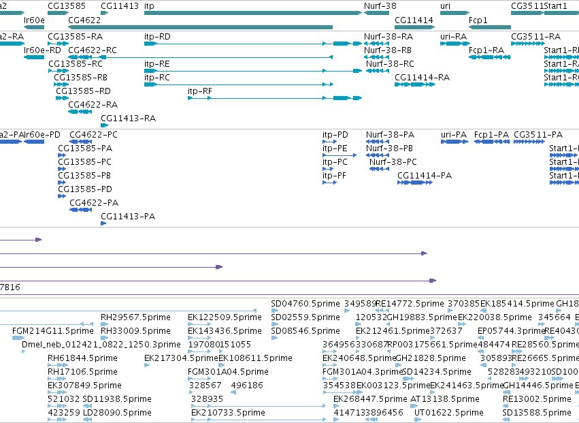Select the CG3511-RA transcript label
Screen dimensions: 579x423
[x=536, y=37]
